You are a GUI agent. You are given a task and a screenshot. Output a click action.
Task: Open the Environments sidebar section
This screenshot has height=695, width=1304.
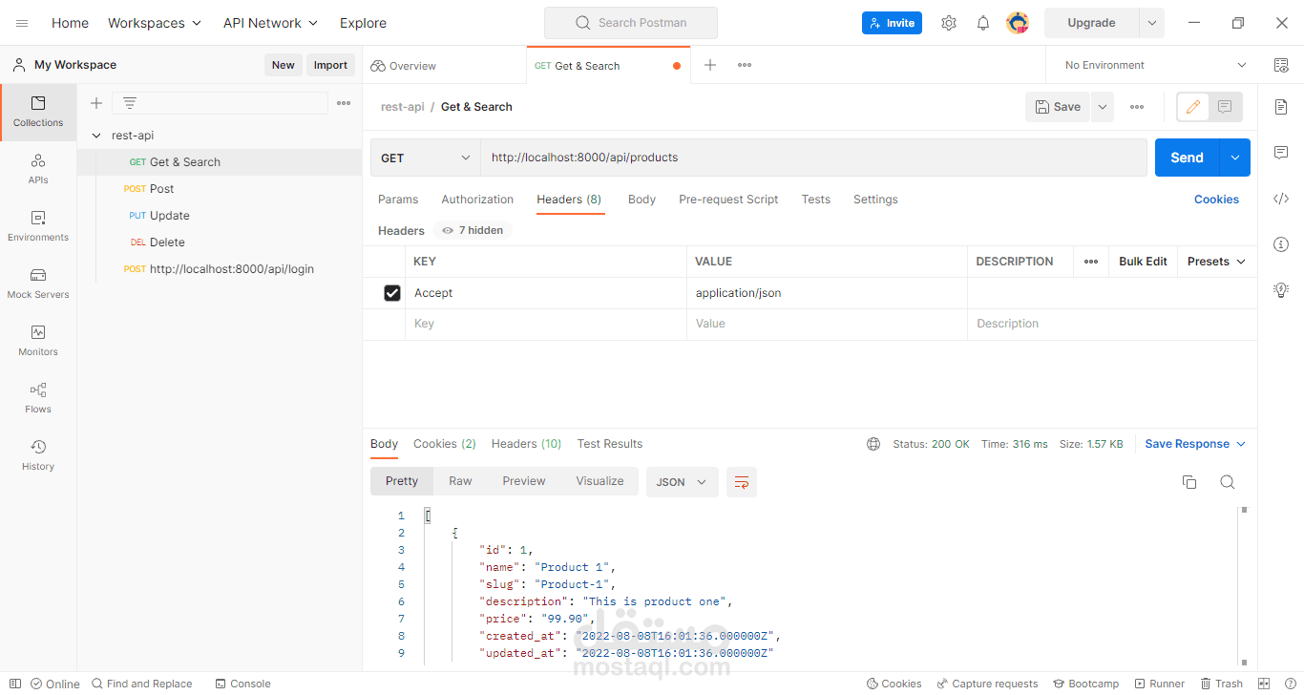(x=38, y=226)
